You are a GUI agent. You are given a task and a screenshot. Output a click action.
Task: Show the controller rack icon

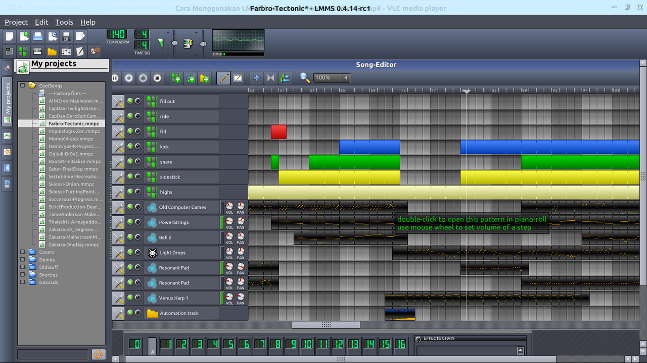tap(95, 51)
